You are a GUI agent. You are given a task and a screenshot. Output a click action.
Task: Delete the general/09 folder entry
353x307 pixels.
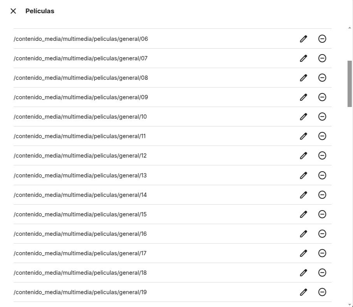click(322, 97)
